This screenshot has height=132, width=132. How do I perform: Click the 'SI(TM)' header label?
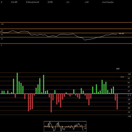pos(50,2)
